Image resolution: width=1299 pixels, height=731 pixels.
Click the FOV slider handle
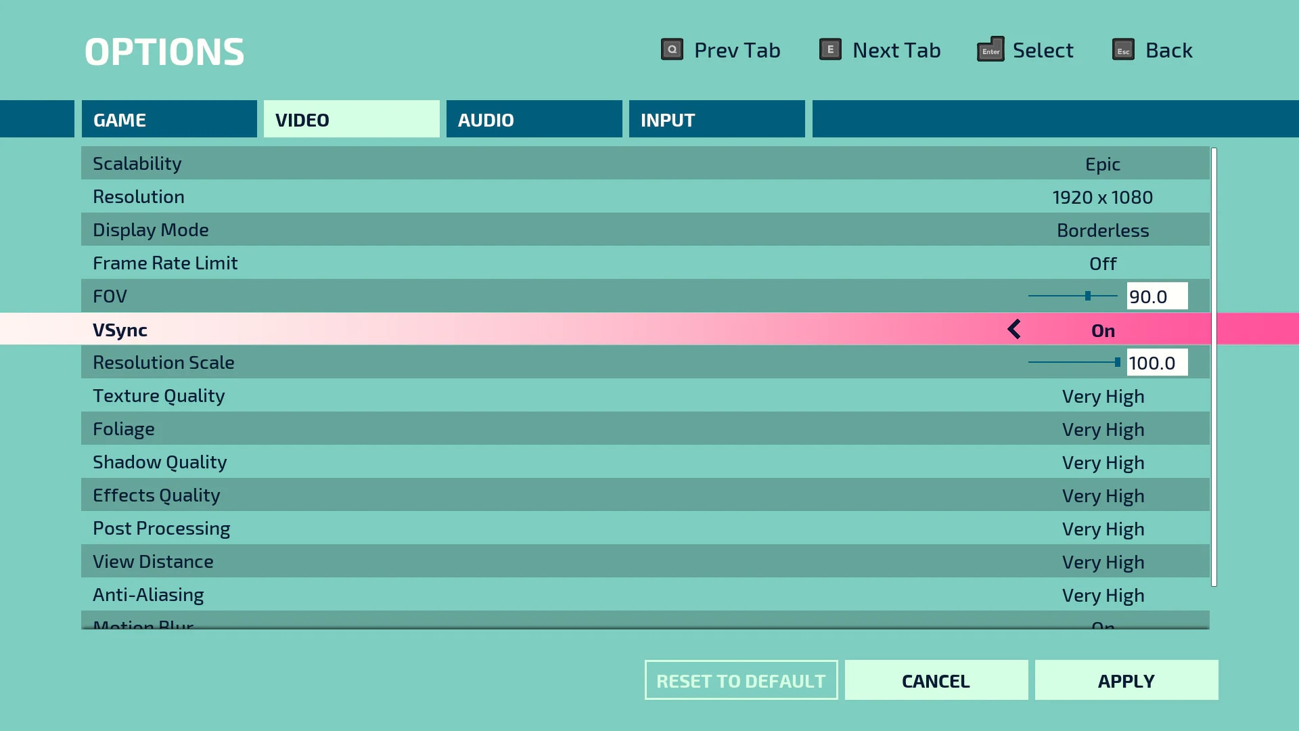(1088, 296)
